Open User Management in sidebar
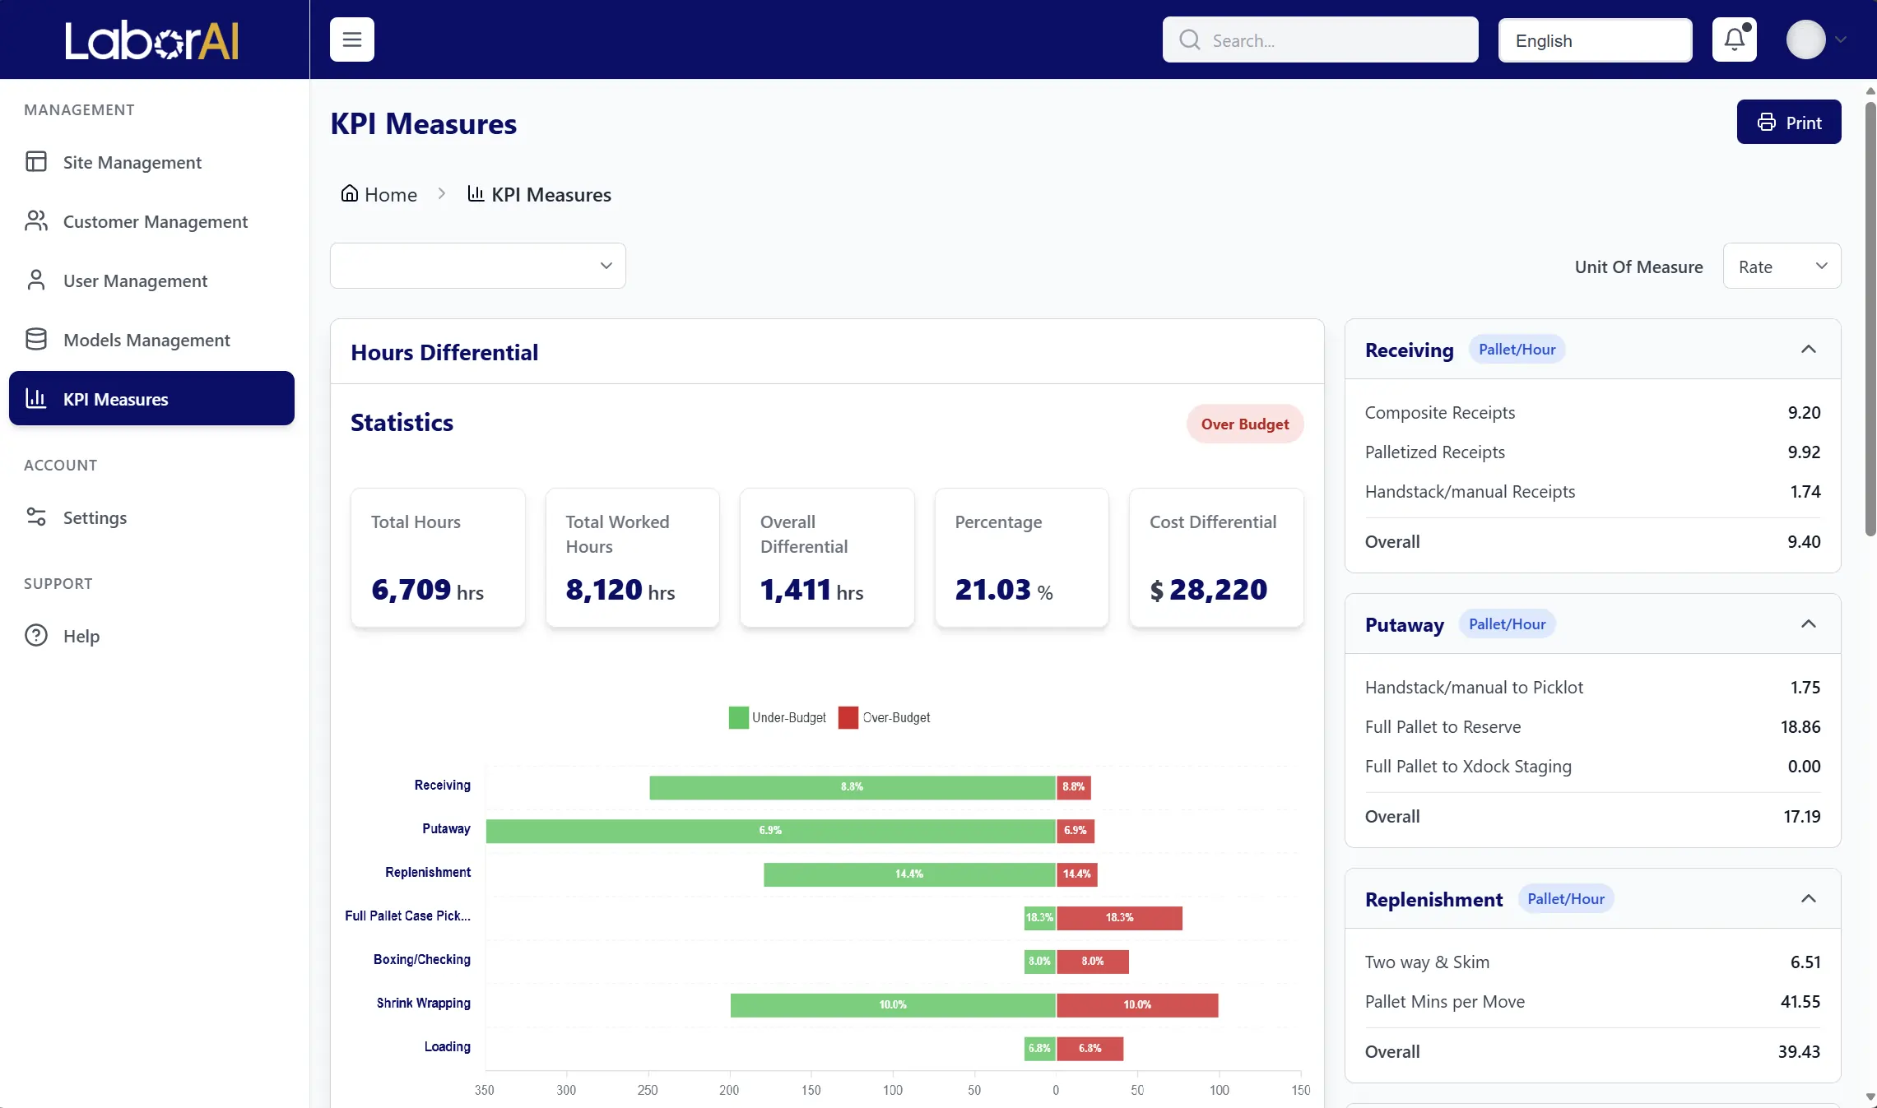 tap(135, 280)
